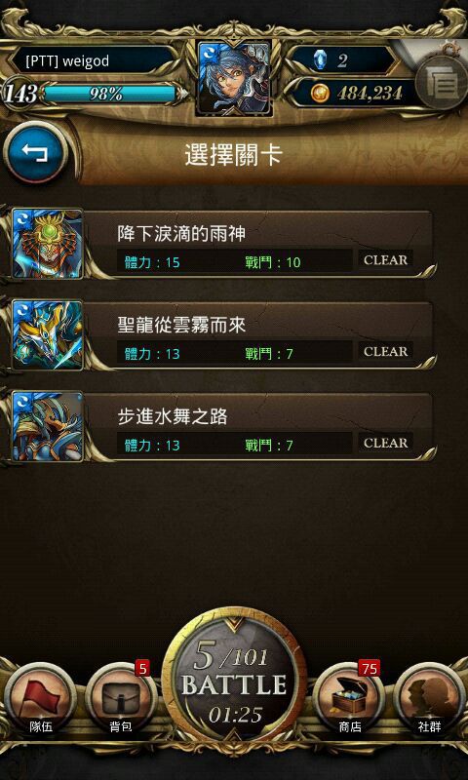The height and width of the screenshot is (780, 468).
Task: Click the blue diamond gem icon
Action: coord(318,60)
